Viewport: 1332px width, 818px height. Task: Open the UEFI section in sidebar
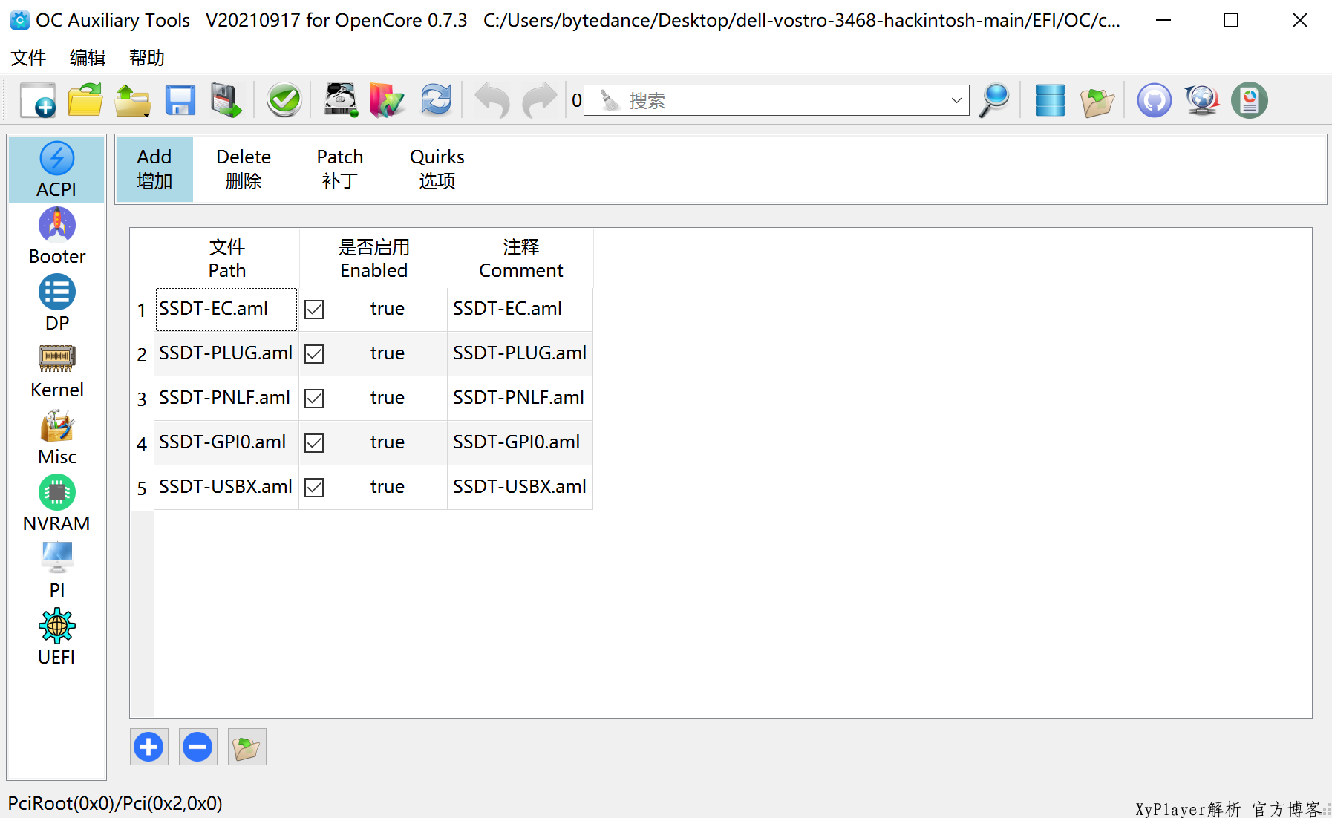(x=56, y=638)
